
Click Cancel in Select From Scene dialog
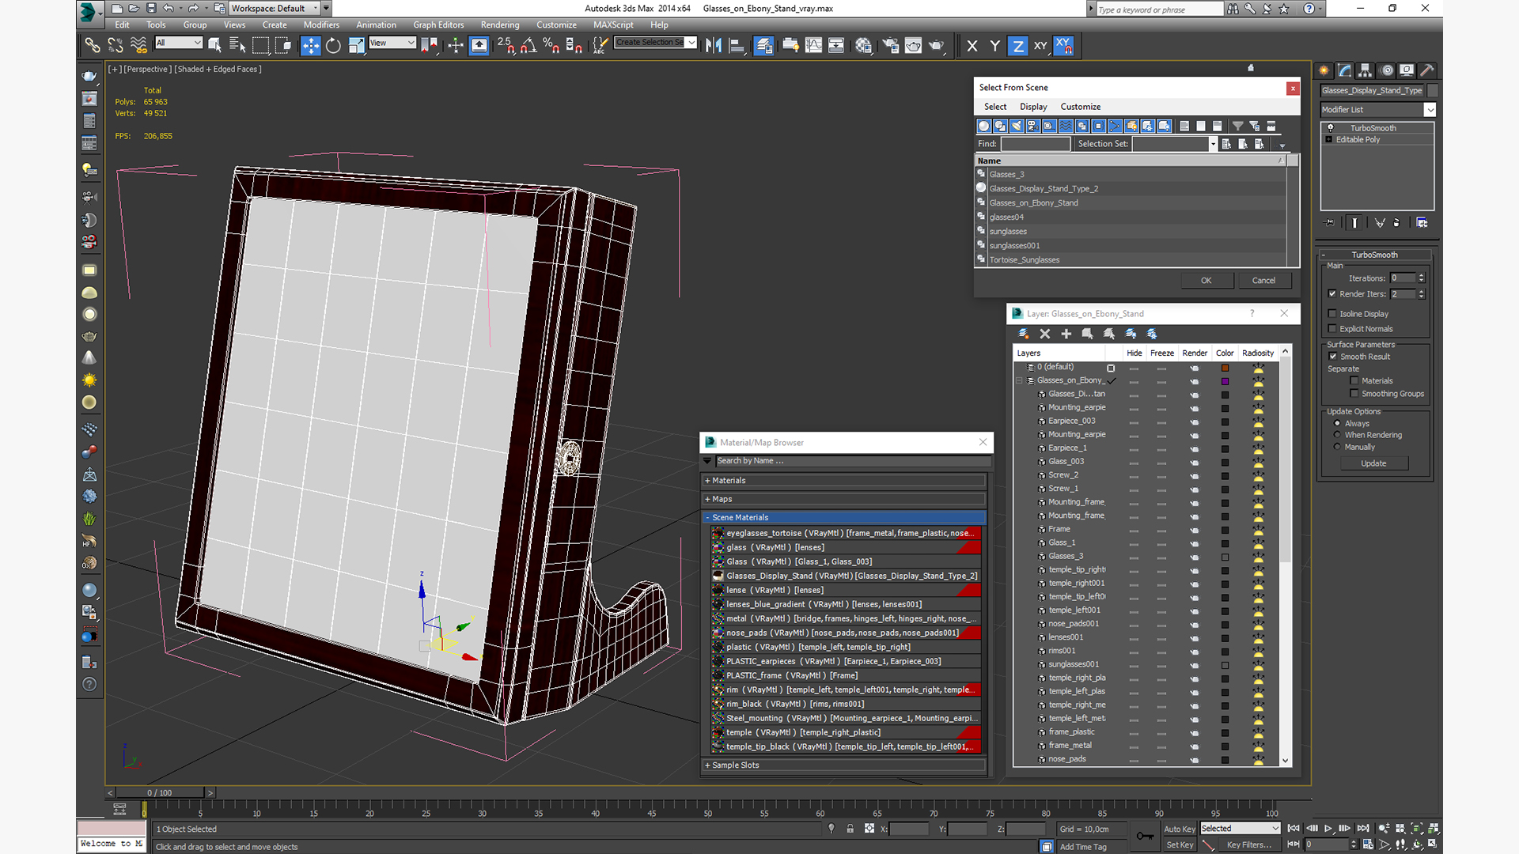[x=1263, y=280]
